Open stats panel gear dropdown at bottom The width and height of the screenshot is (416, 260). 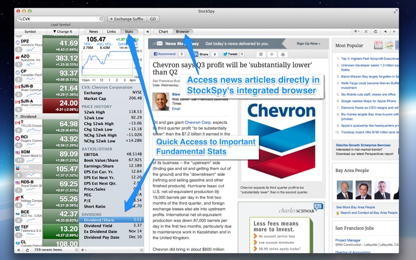(x=83, y=250)
